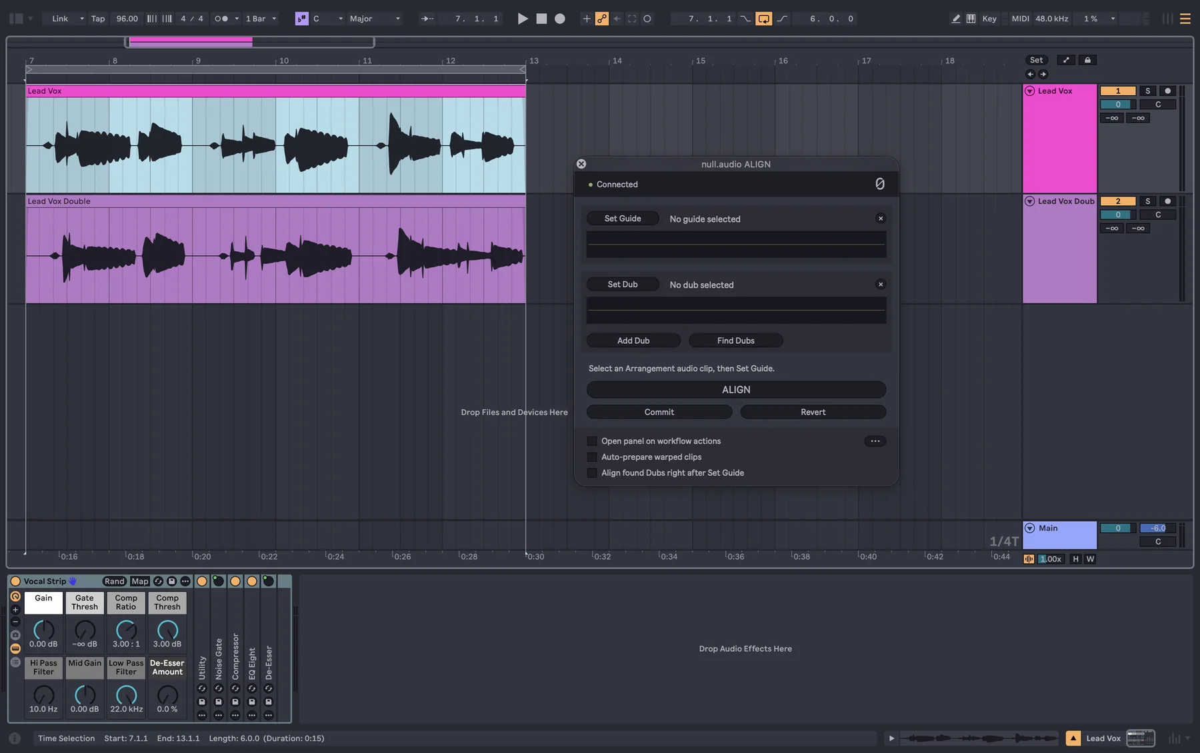Viewport: 1200px width, 753px height.
Task: Open the scale root note C dropdown
Action: click(x=327, y=19)
